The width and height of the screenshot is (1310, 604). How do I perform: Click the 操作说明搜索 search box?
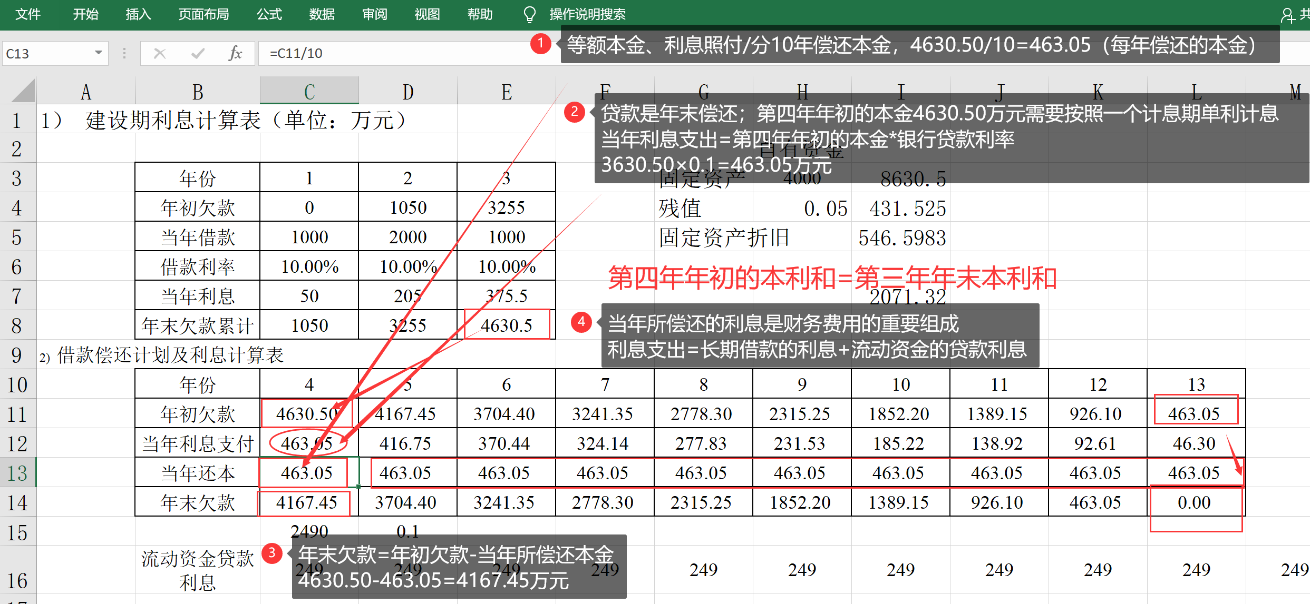tap(587, 14)
